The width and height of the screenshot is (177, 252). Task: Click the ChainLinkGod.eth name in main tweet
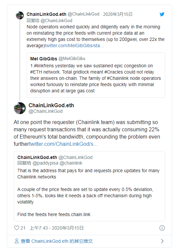pyautogui.click(x=51, y=106)
